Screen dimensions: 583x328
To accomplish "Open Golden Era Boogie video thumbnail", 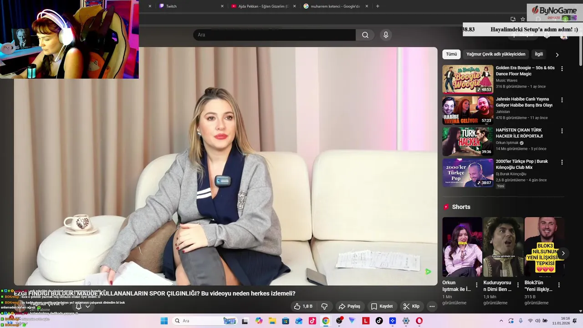I will click(x=467, y=79).
